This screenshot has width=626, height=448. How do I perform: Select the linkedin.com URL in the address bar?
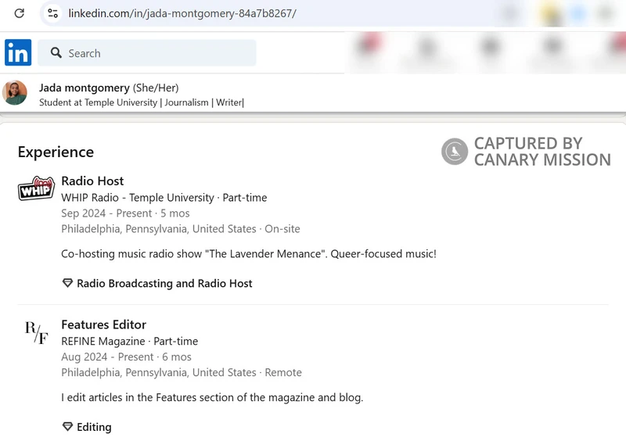tap(182, 13)
